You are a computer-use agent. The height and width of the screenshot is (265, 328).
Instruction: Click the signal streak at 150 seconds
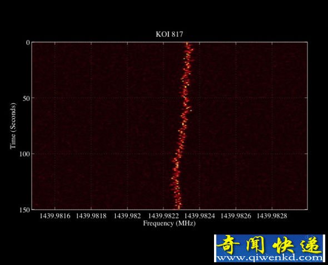178,208
